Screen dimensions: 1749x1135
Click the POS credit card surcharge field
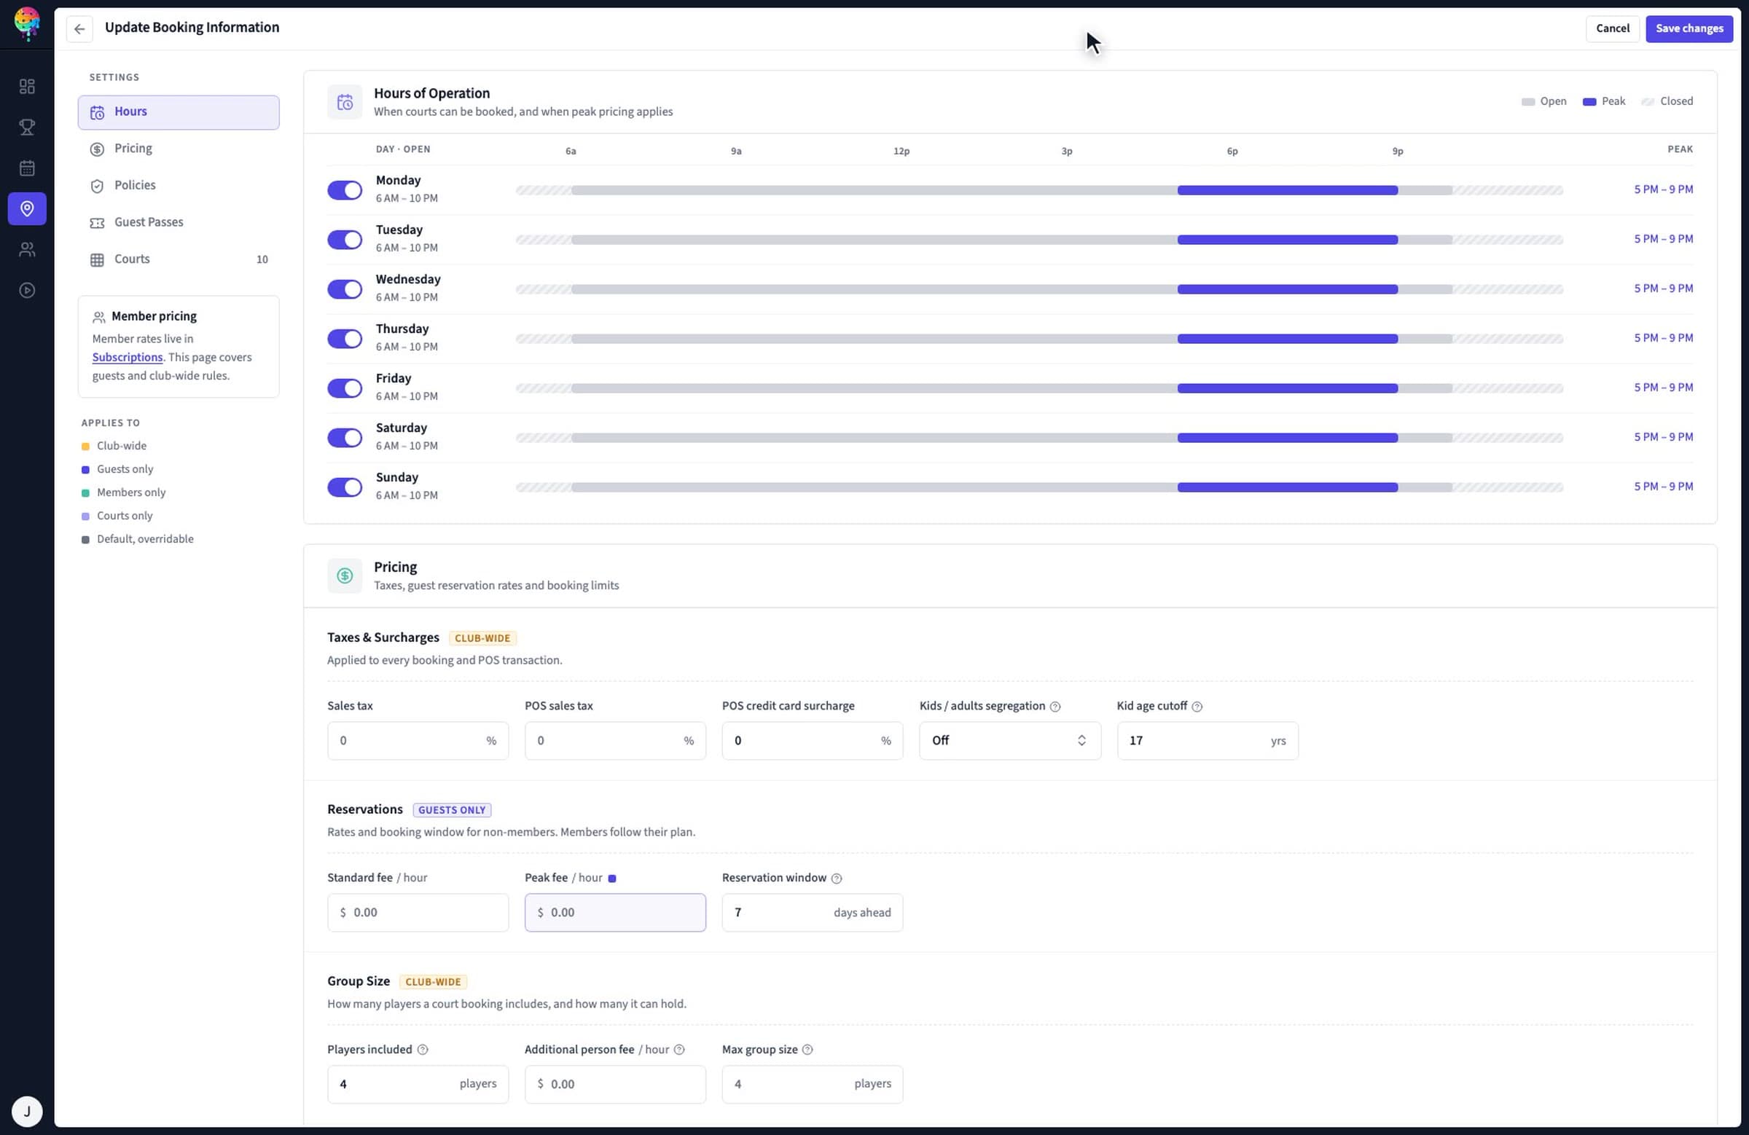pyautogui.click(x=812, y=740)
